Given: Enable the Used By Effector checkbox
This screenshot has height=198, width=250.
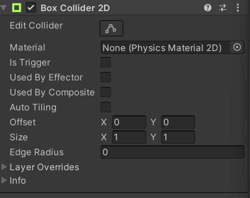Looking at the screenshot, I should pos(106,77).
